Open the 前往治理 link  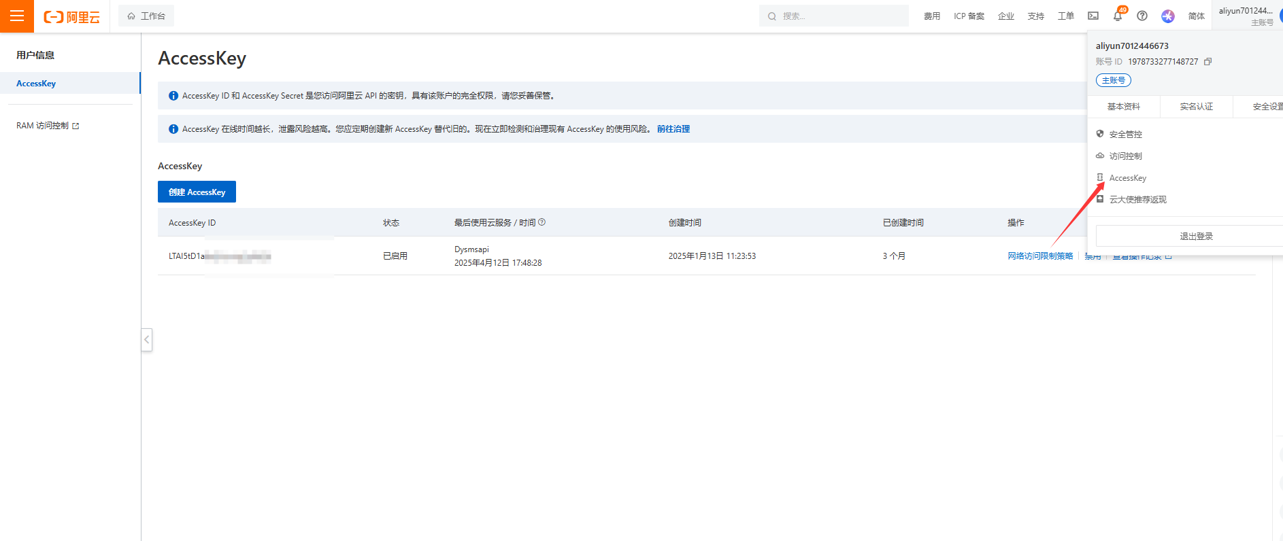click(x=673, y=129)
